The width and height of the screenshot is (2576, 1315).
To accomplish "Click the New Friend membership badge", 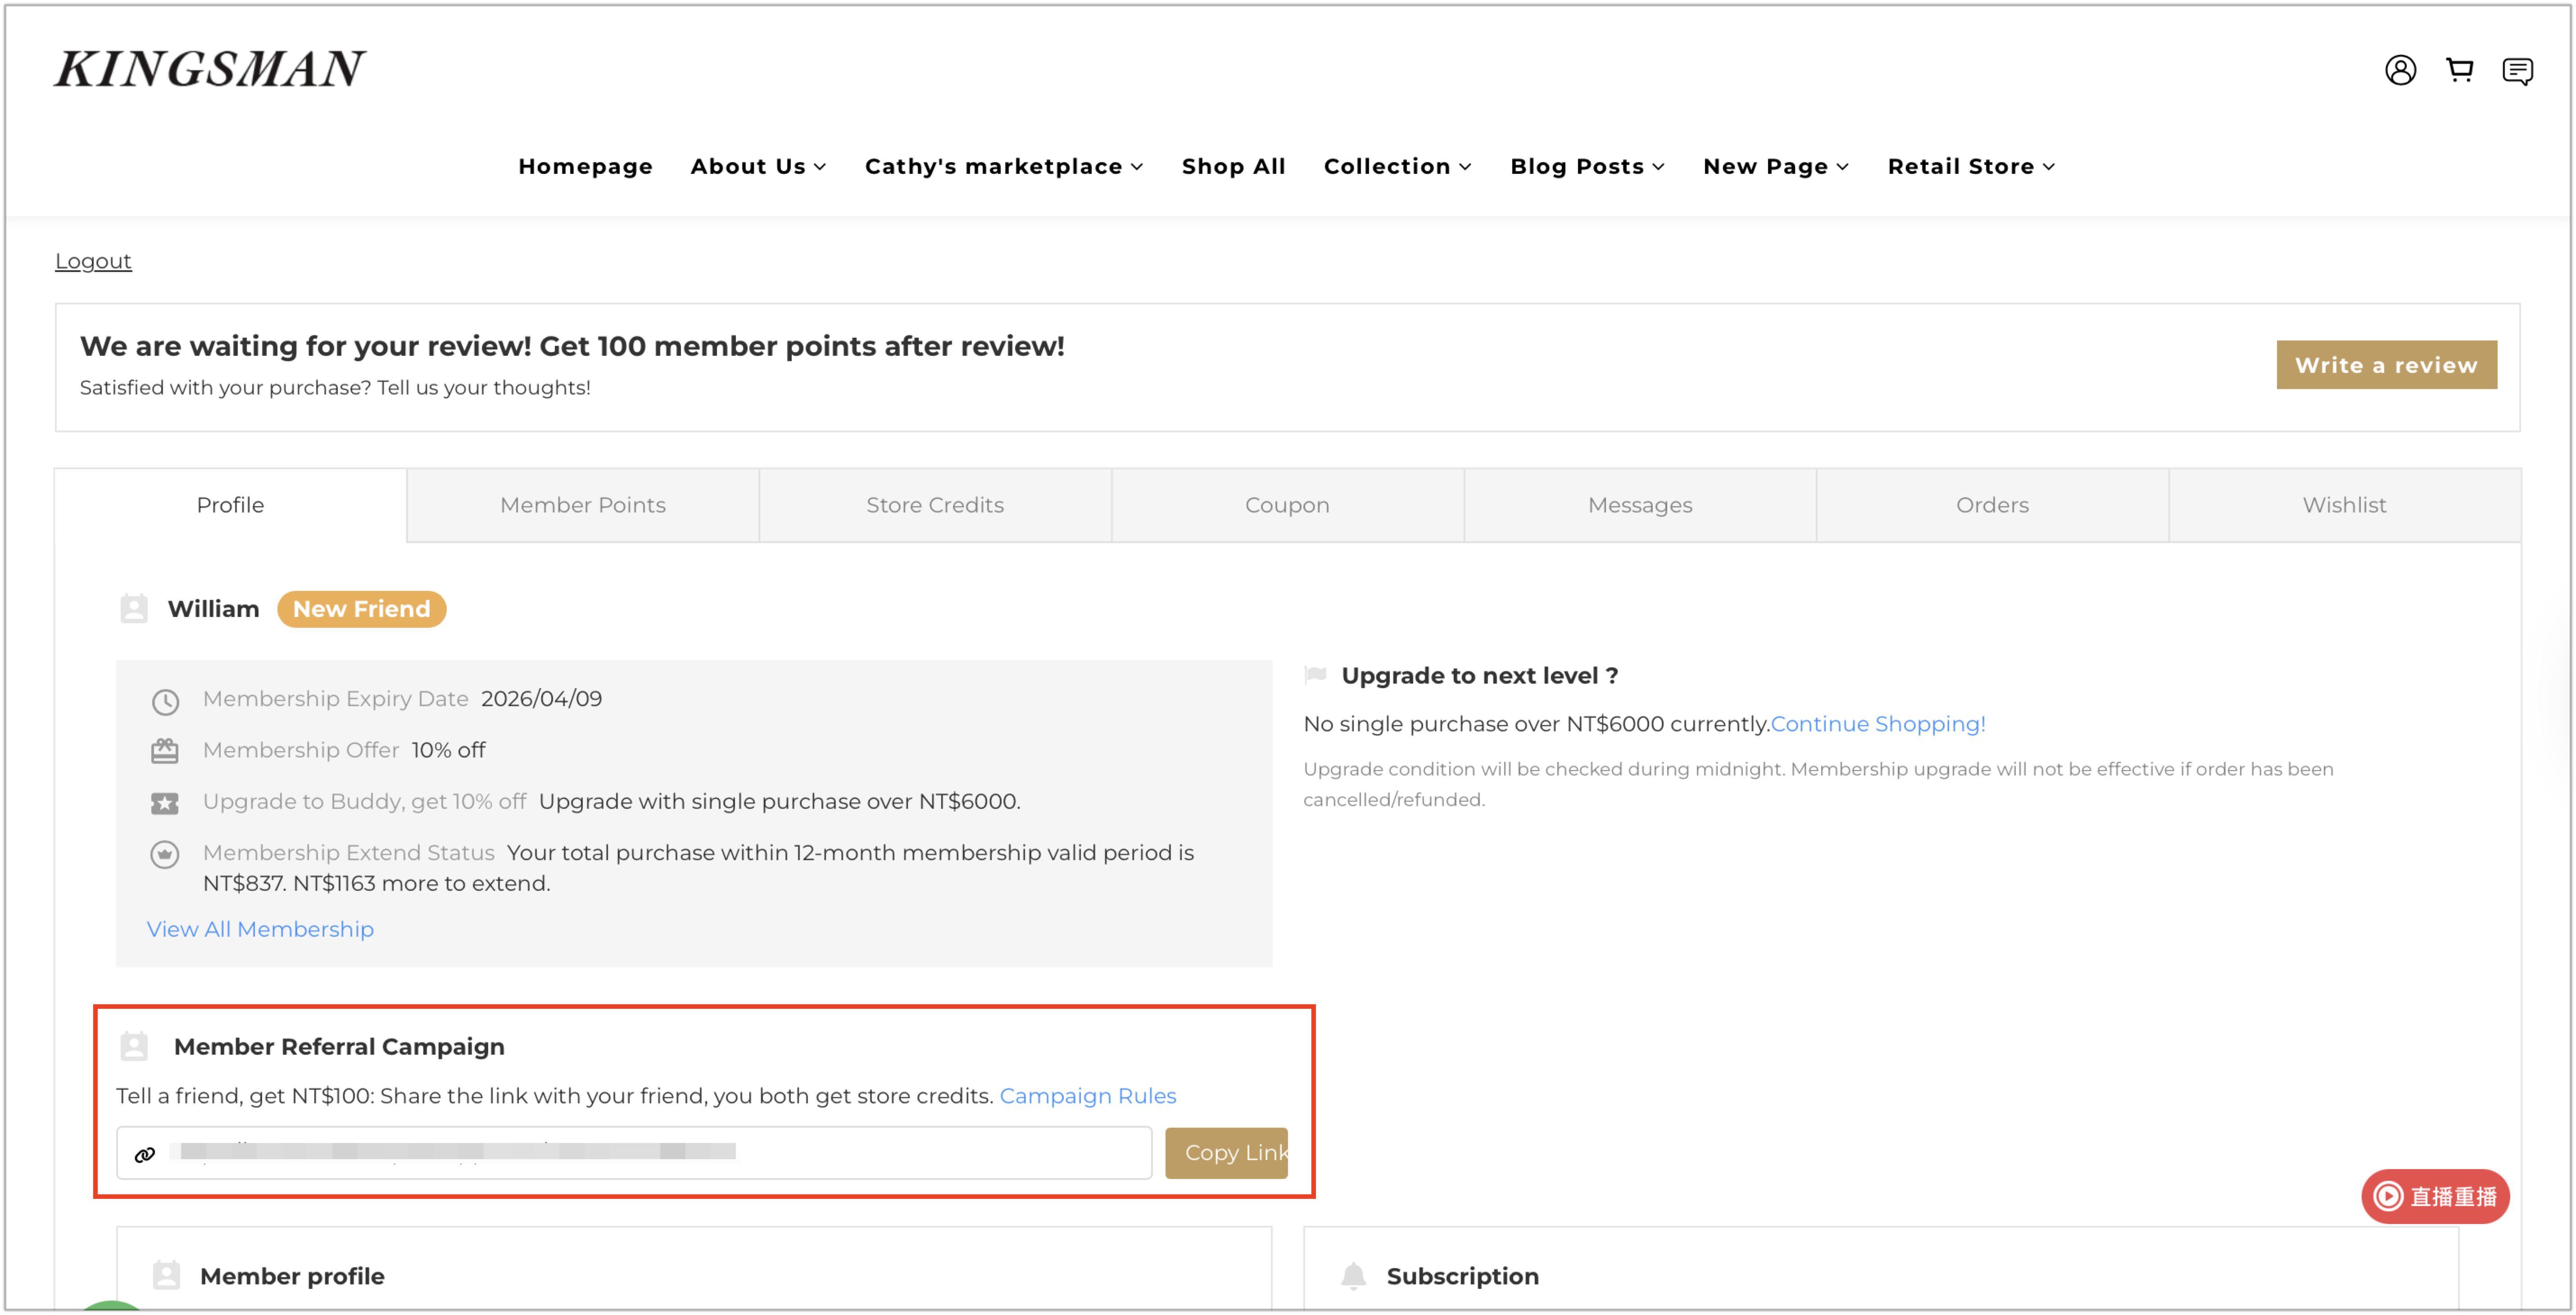I will 362,609.
